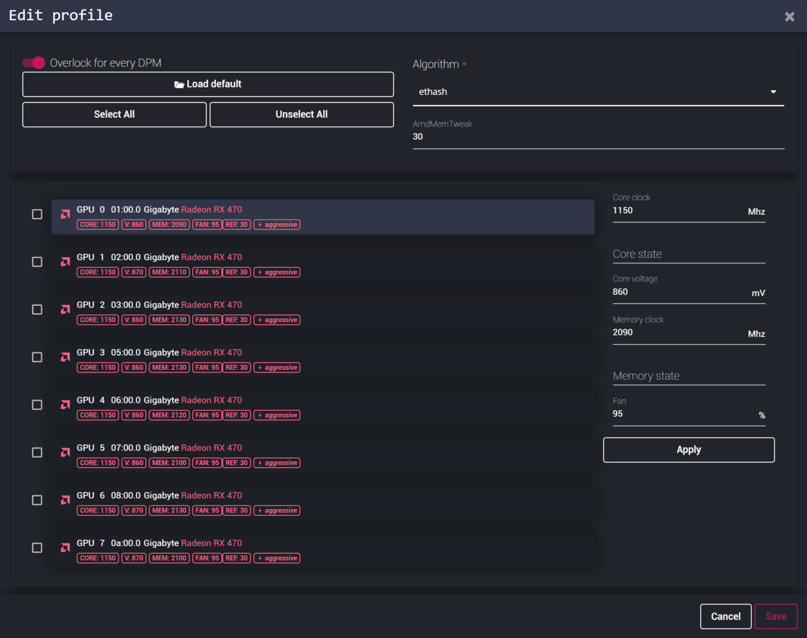Toggle Overclock for every DPM switch

34,63
